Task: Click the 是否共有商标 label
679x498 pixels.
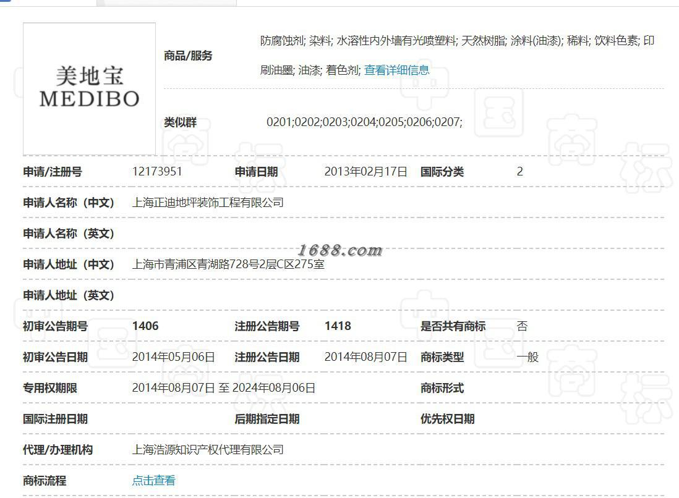Action: click(x=453, y=326)
